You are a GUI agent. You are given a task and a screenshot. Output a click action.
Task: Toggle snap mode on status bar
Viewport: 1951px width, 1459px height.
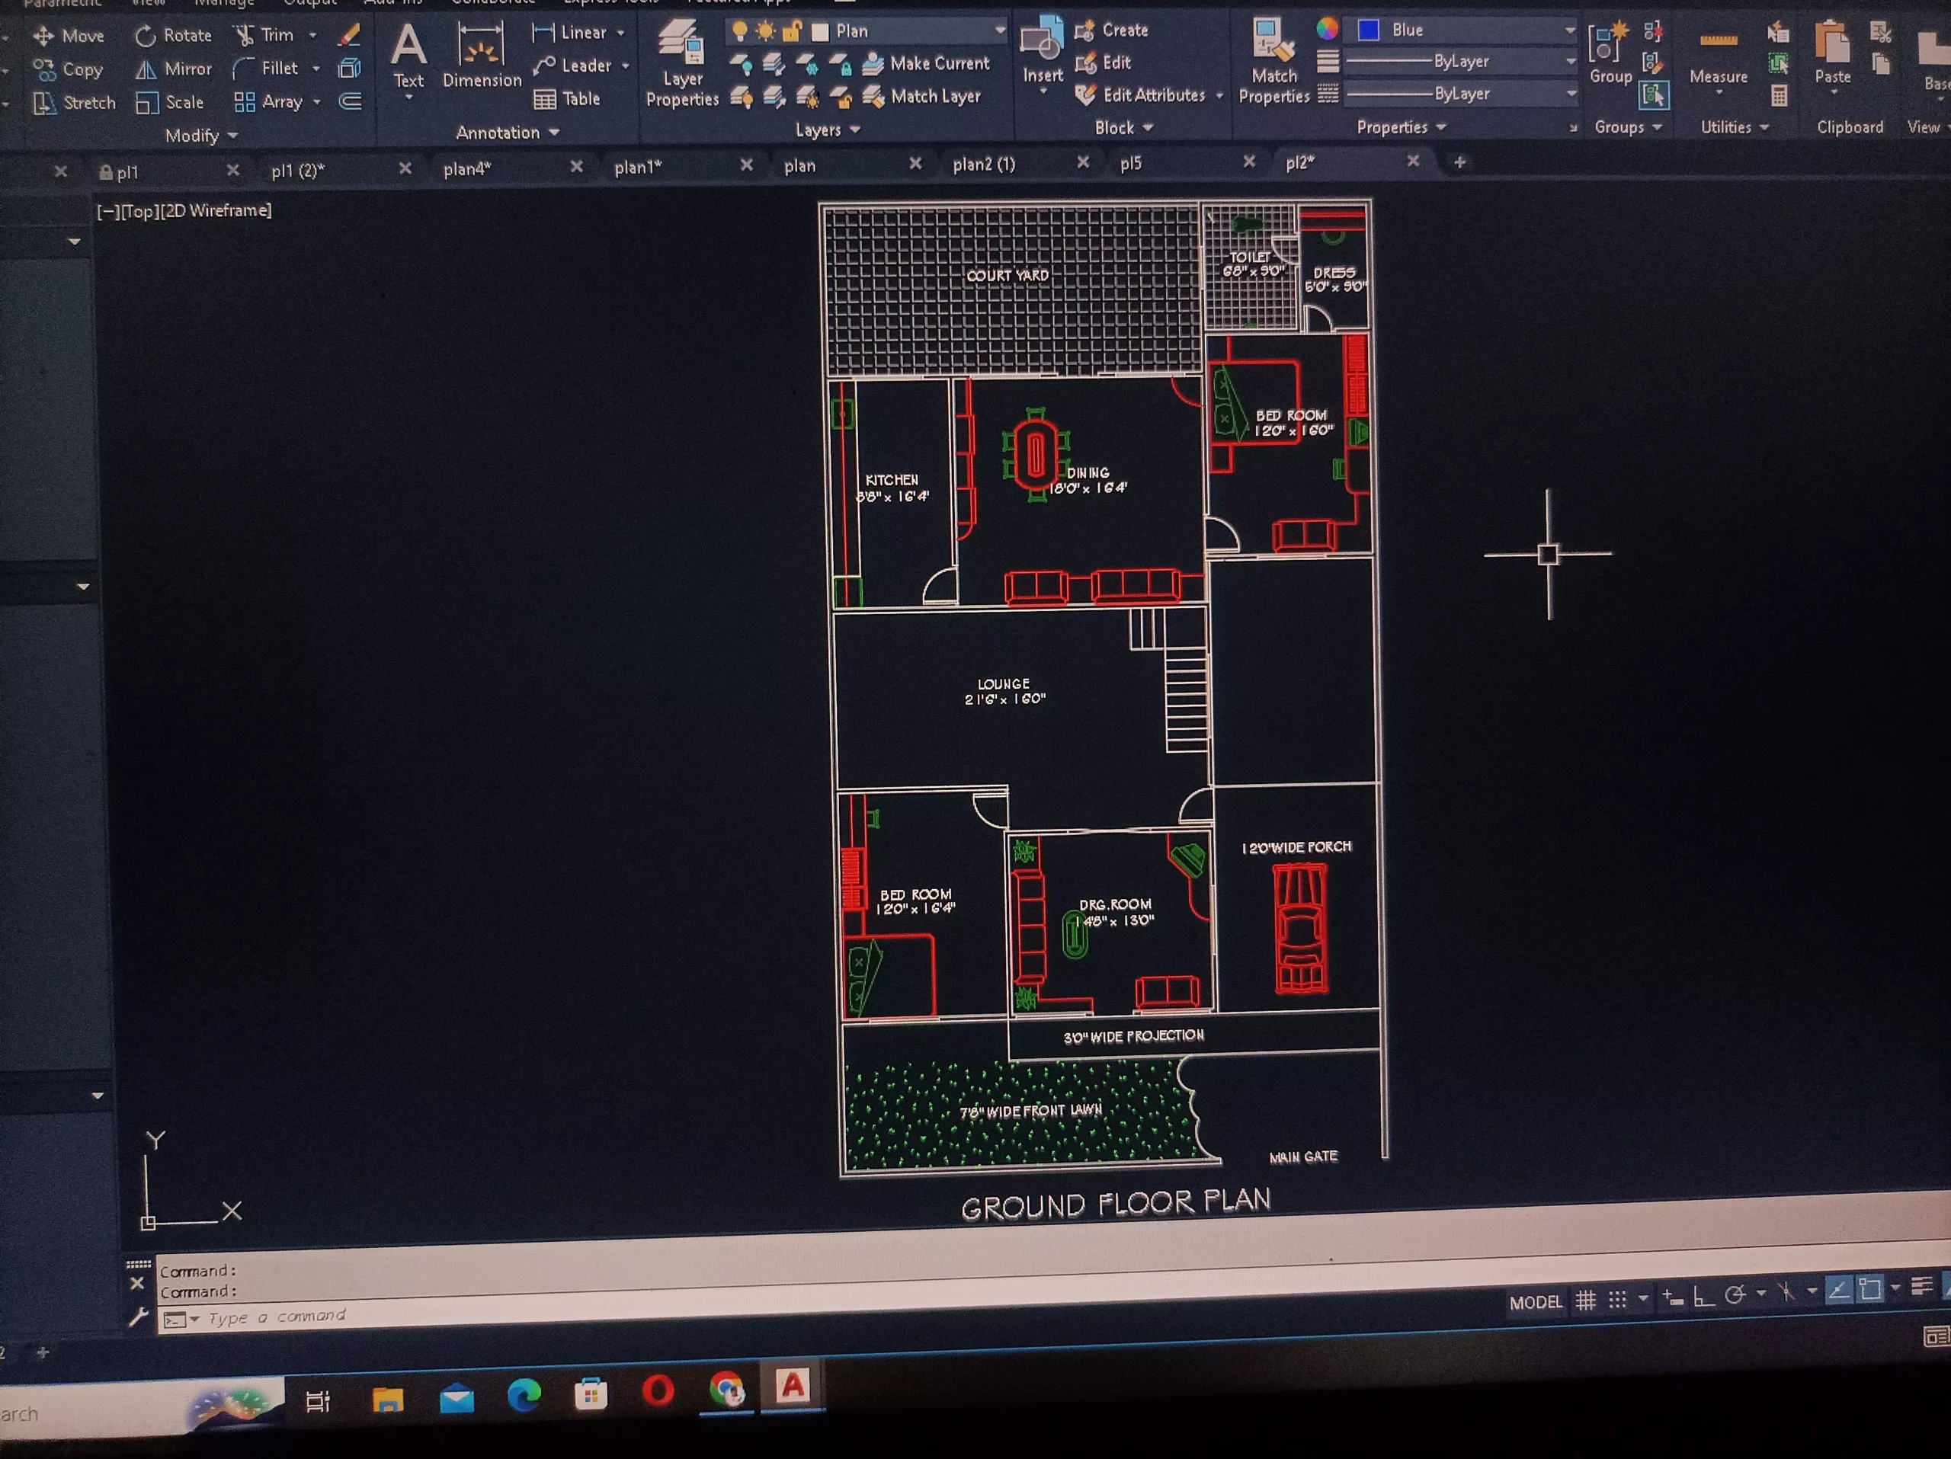1616,1298
